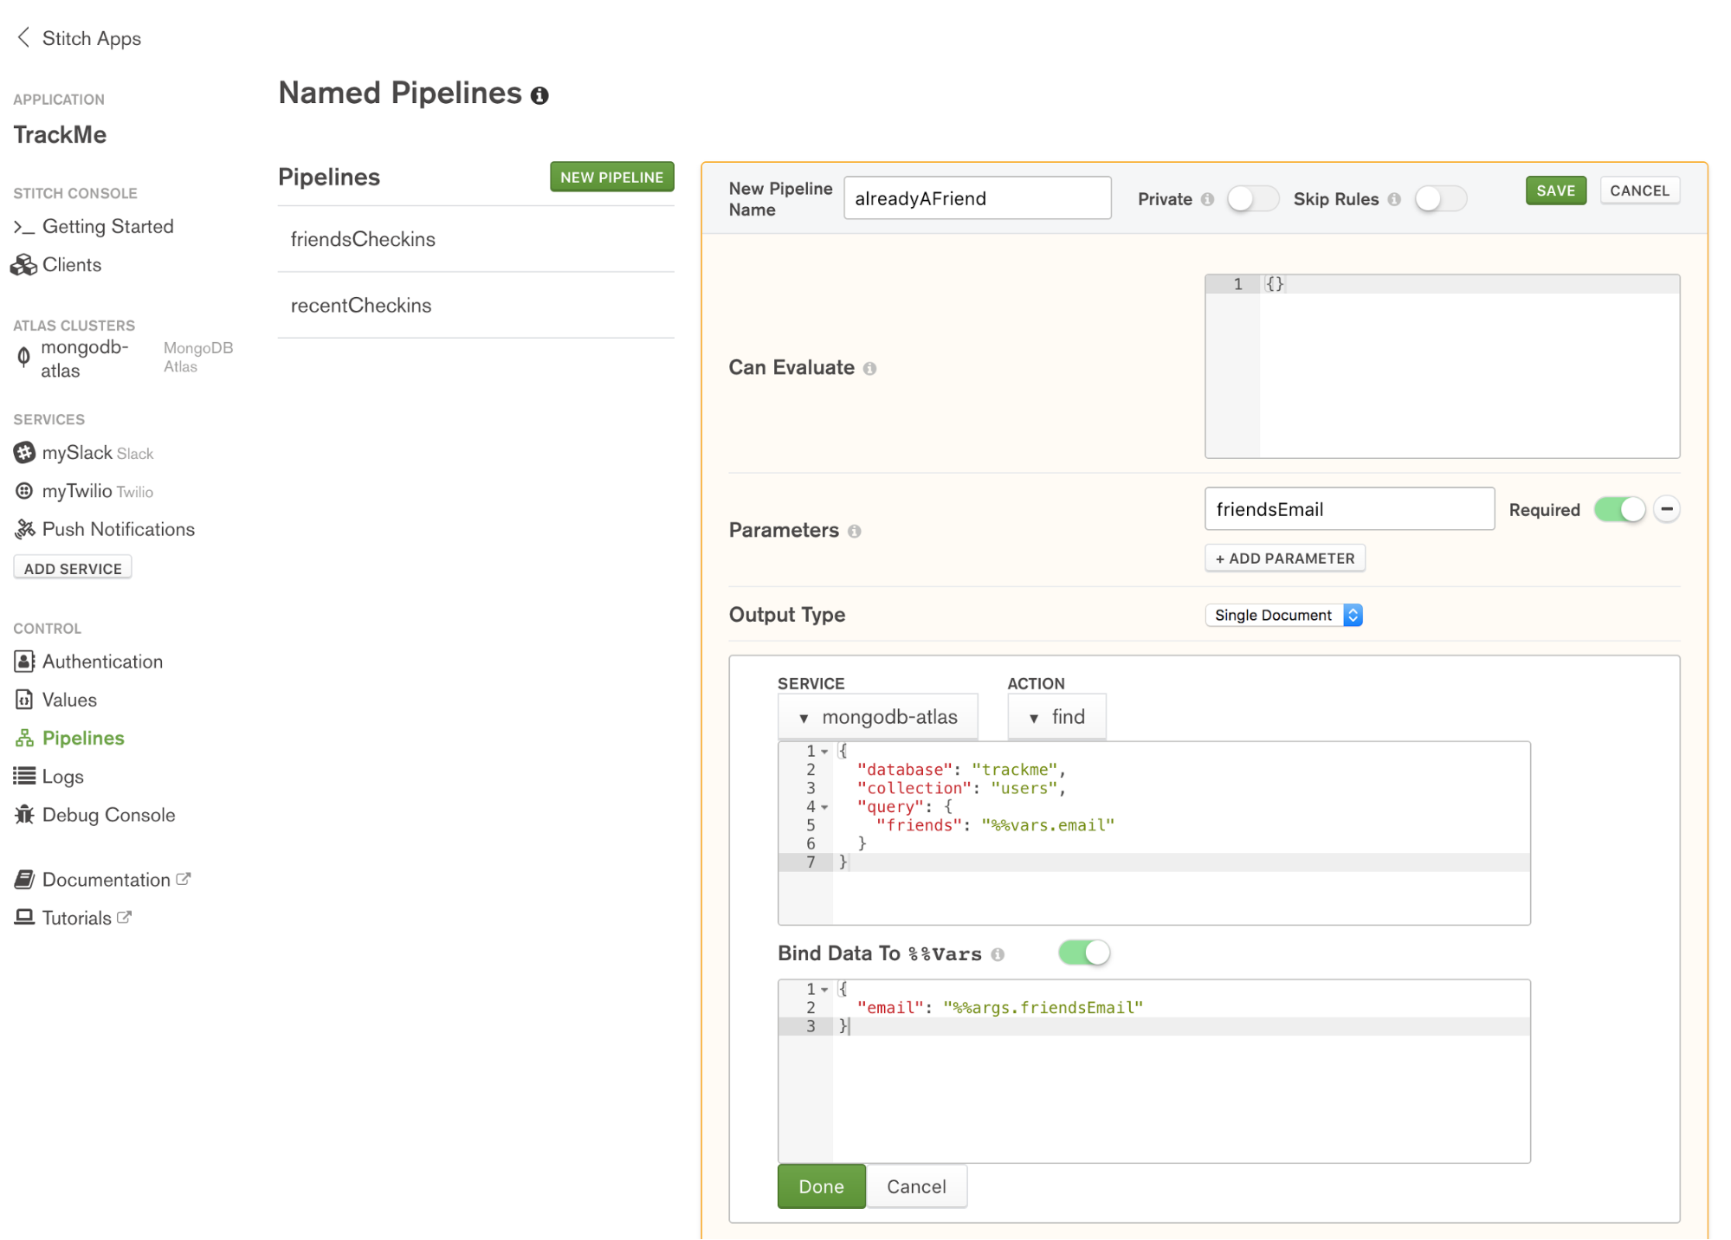Turn on the Skip Rules switch
The height and width of the screenshot is (1240, 1731).
pyautogui.click(x=1440, y=198)
